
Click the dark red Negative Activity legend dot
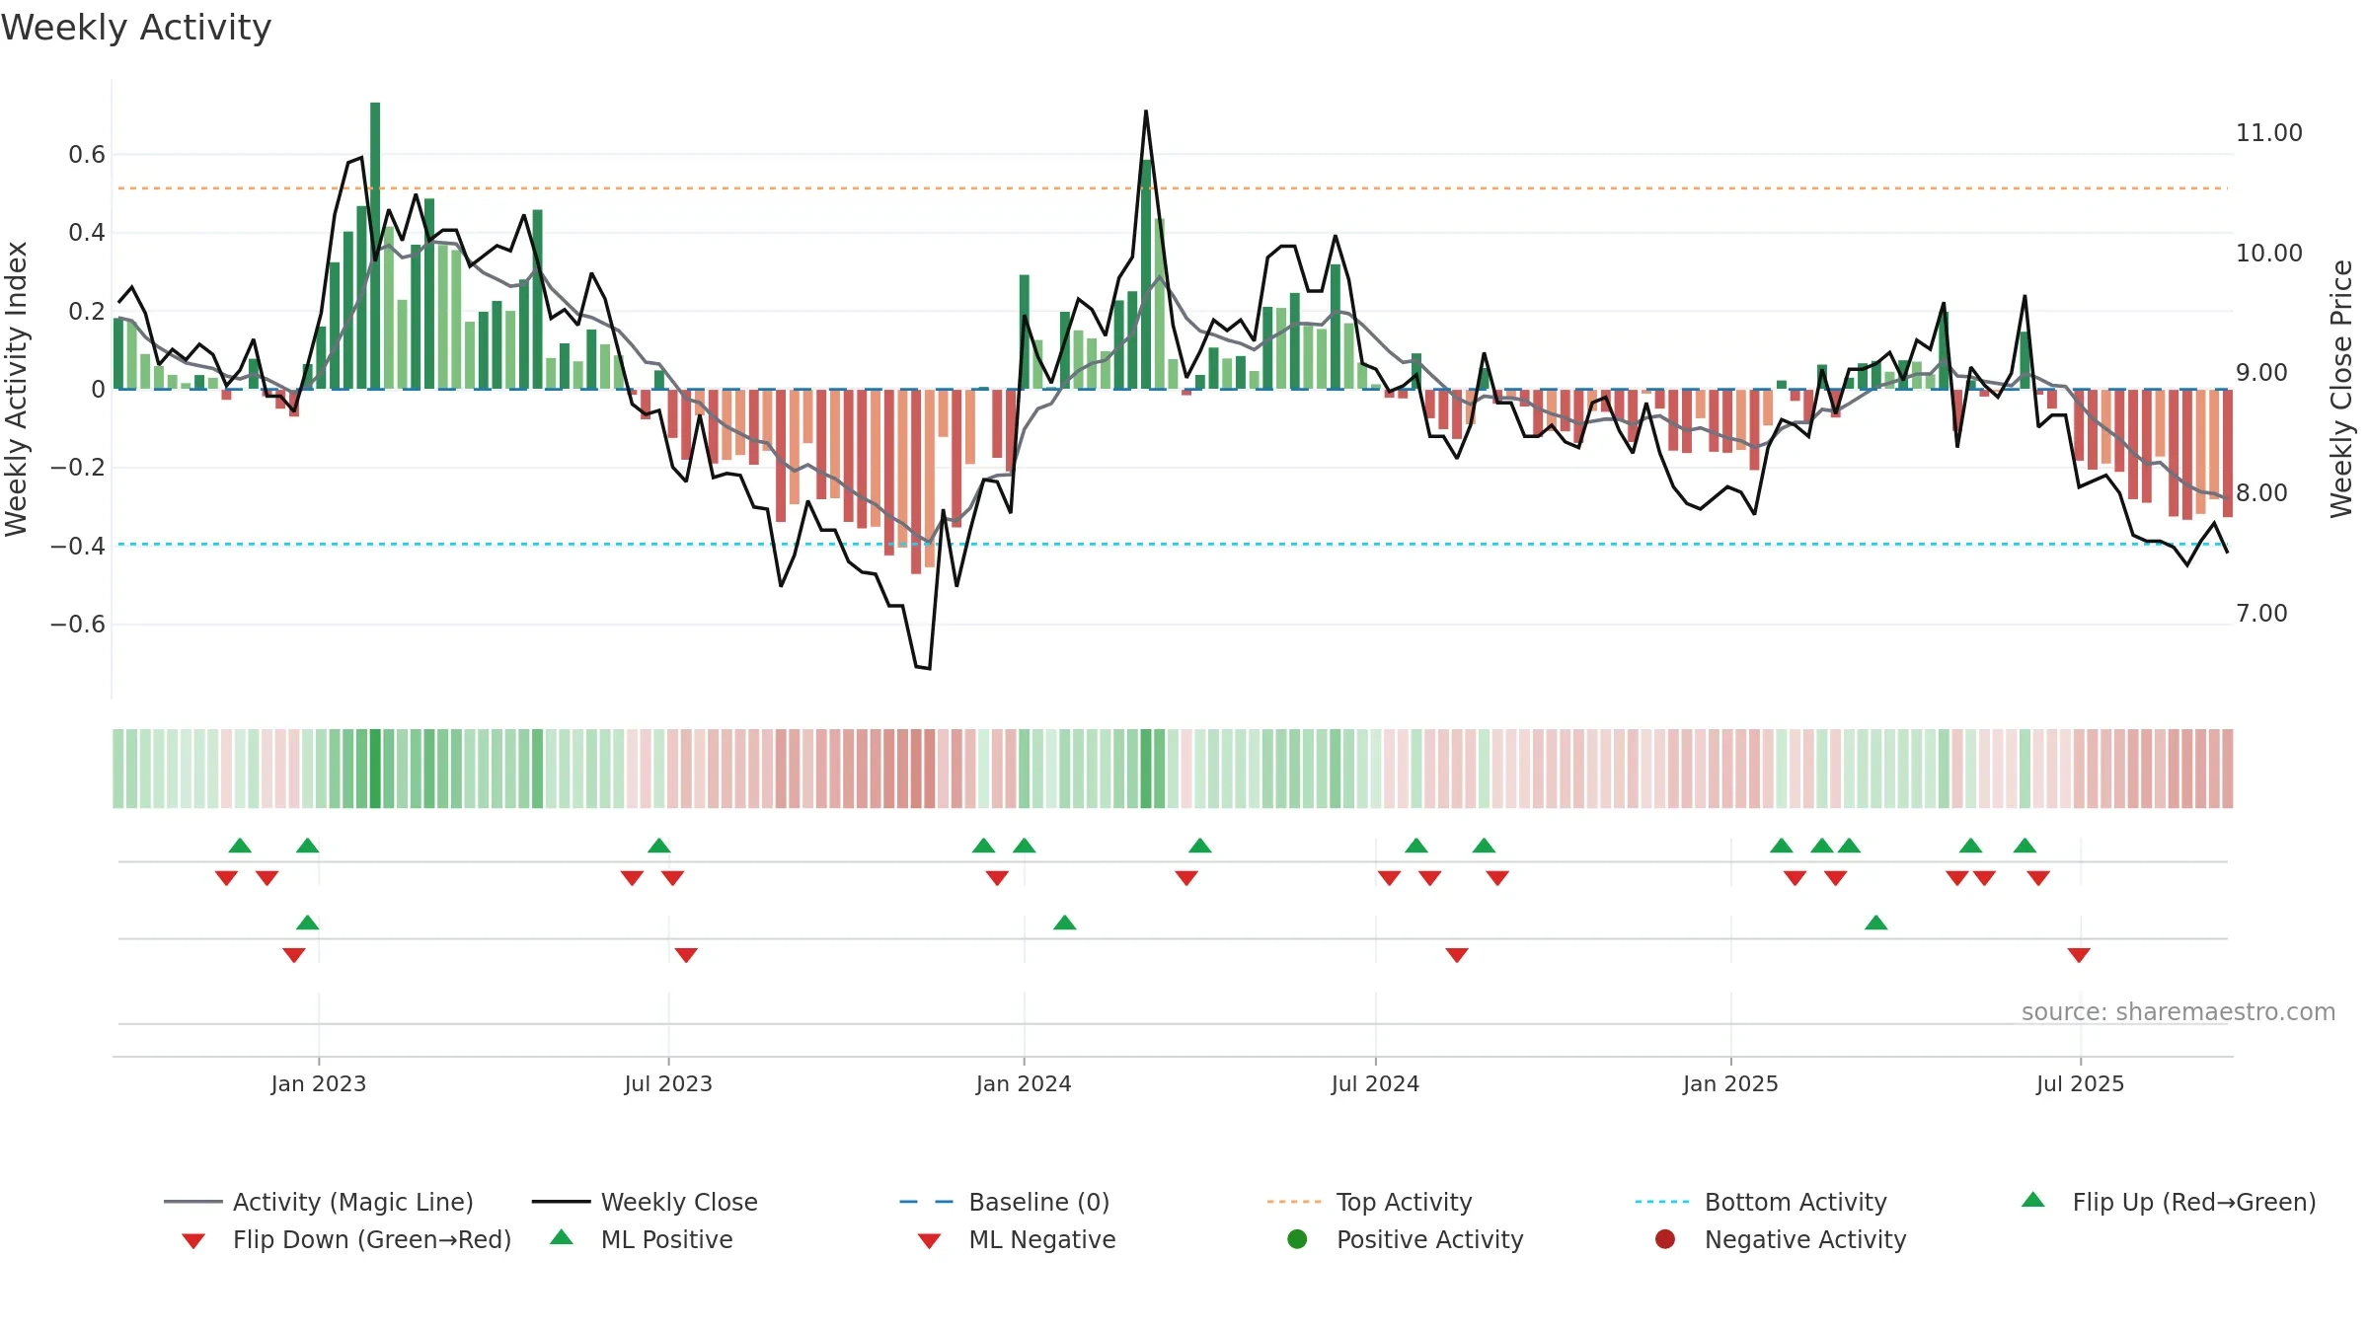point(1665,1238)
